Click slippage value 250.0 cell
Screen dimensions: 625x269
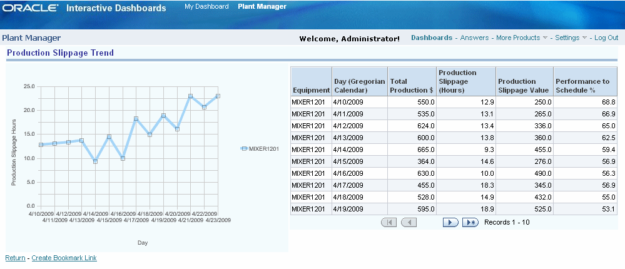pyautogui.click(x=524, y=102)
